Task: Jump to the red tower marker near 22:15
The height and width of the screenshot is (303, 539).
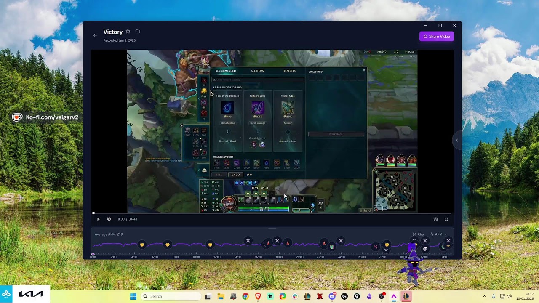Action: pos(324,243)
